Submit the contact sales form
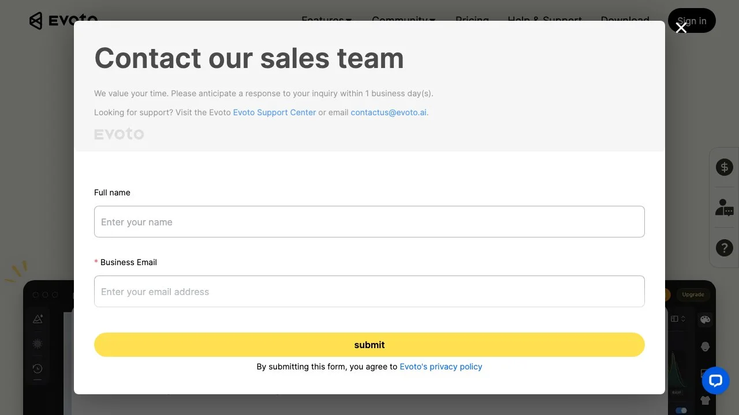The height and width of the screenshot is (415, 739). [x=369, y=345]
